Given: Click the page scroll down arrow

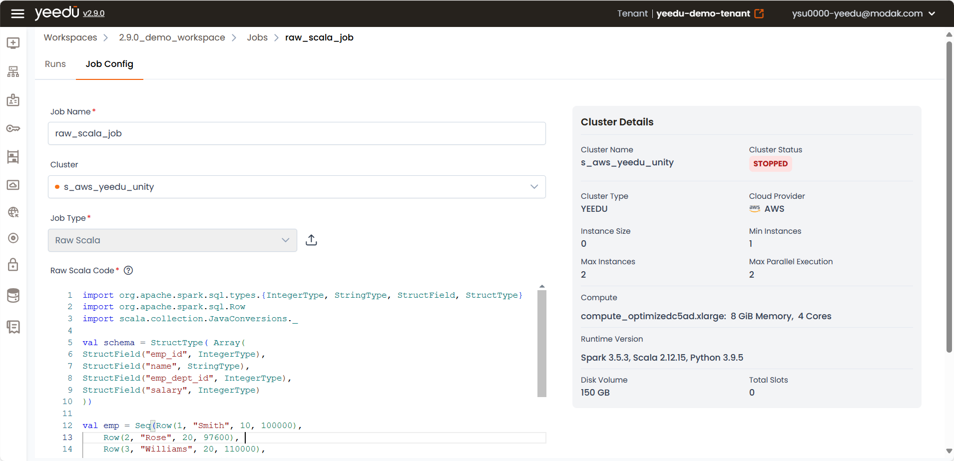Looking at the screenshot, I should (949, 451).
